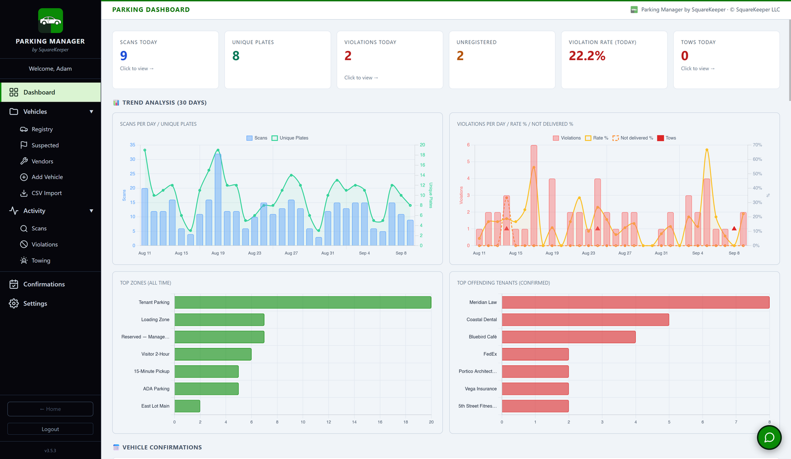Viewport: 791px width, 459px height.
Task: Open Violations Today click to view link
Action: 361,77
